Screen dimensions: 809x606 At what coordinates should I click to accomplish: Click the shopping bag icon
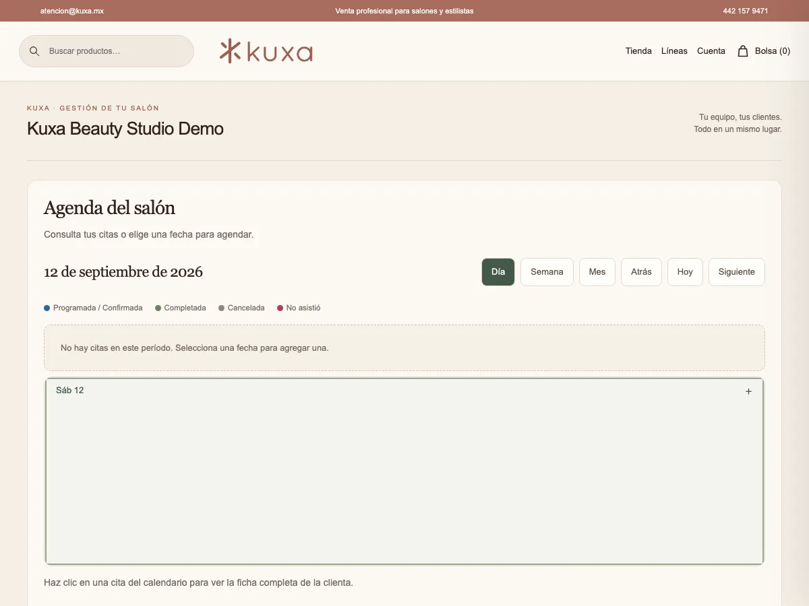coord(743,51)
